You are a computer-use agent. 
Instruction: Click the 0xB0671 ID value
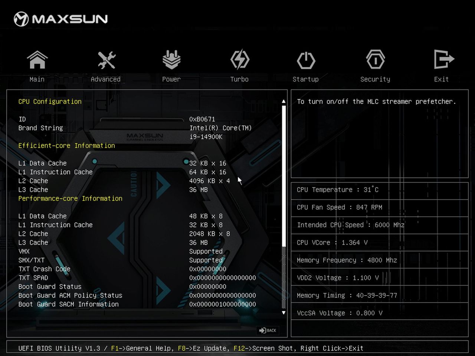coord(202,119)
